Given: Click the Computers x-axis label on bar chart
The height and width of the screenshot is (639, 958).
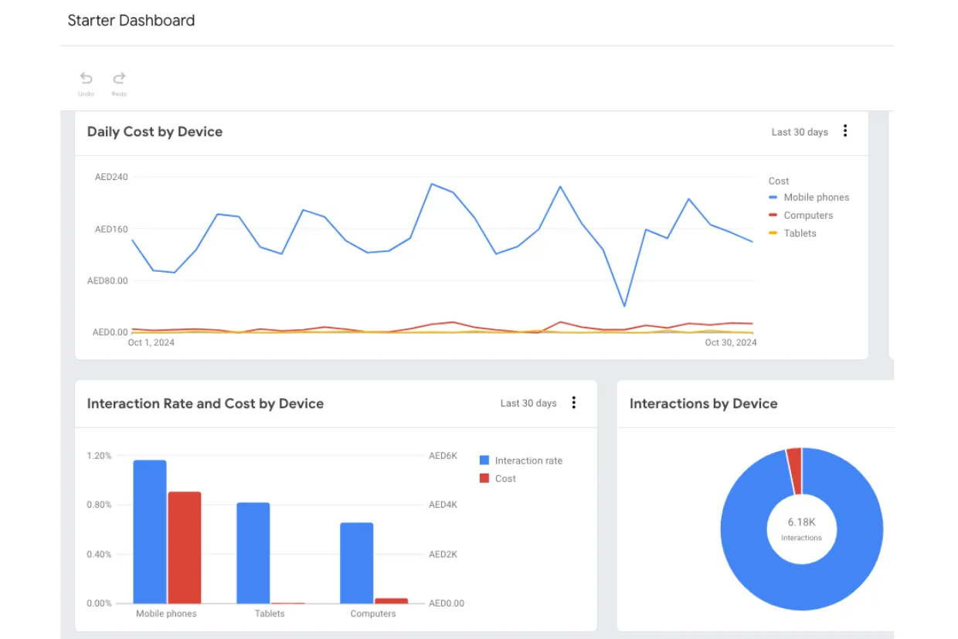Looking at the screenshot, I should (373, 614).
